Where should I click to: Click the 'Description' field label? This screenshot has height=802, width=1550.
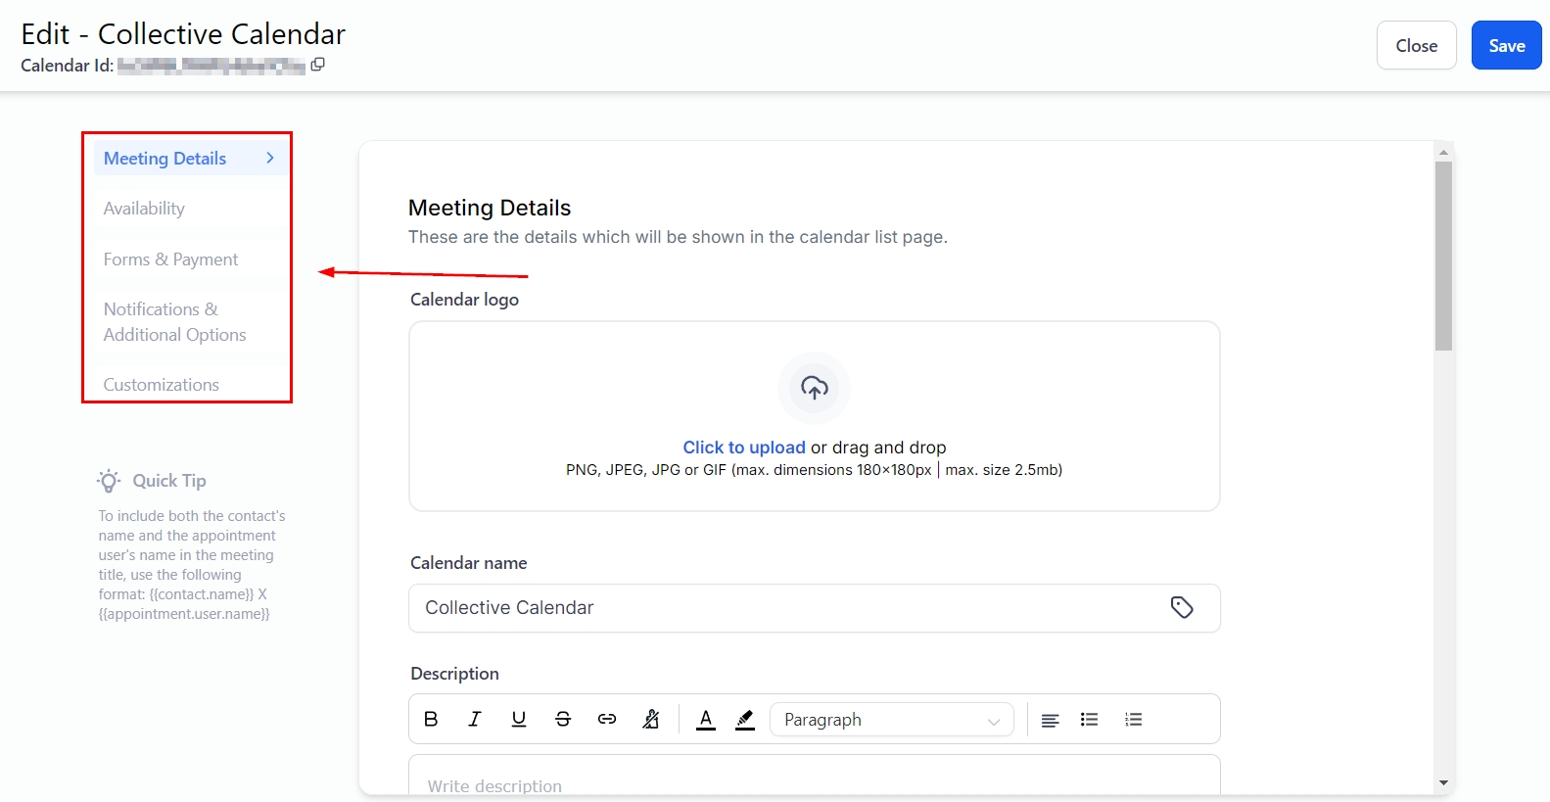454,674
